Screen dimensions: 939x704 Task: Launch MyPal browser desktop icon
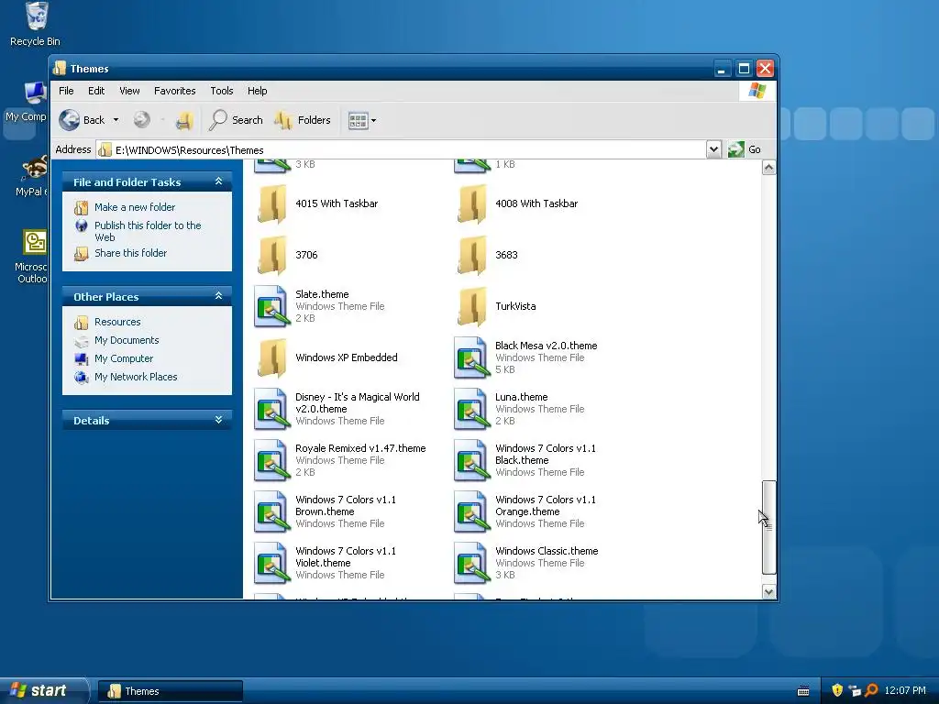(x=31, y=175)
